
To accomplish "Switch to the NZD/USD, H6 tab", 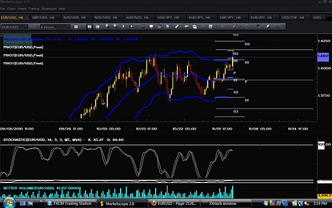I will coord(108,18).
